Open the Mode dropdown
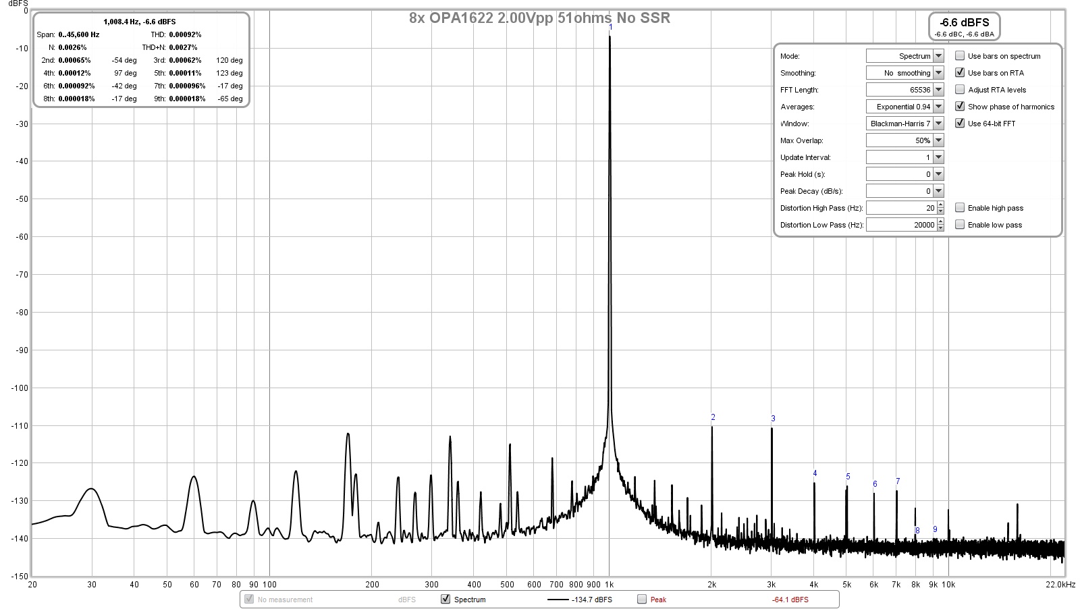1080x609 pixels. [938, 56]
